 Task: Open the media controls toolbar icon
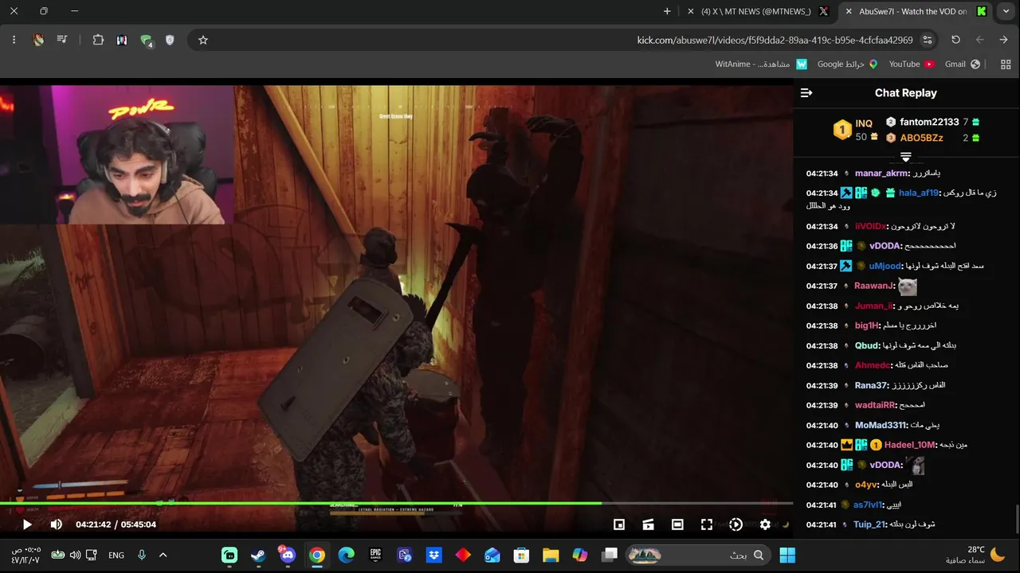point(62,40)
